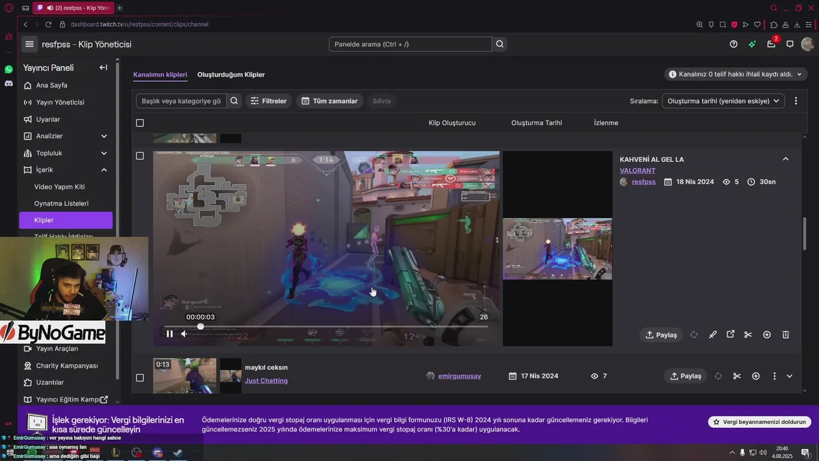This screenshot has height=461, width=819.
Task: Edit KAHVENİ AL GEL LA clip with scissors
Action: 748,335
